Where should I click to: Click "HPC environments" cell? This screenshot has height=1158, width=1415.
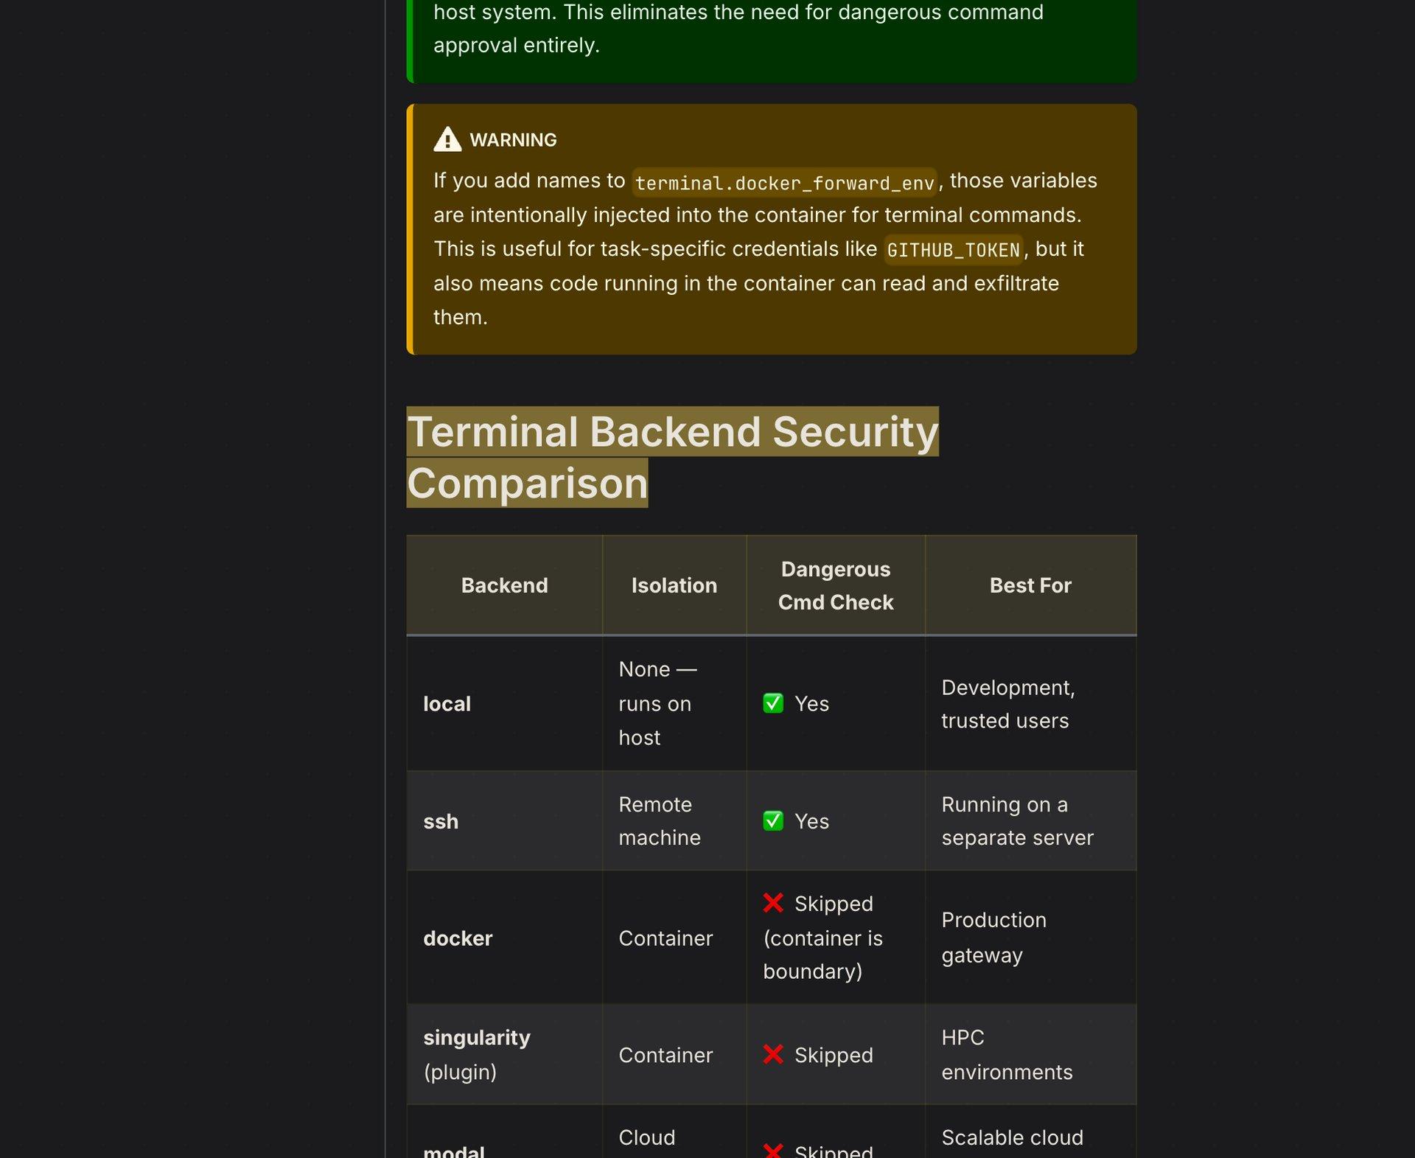(1030, 1054)
